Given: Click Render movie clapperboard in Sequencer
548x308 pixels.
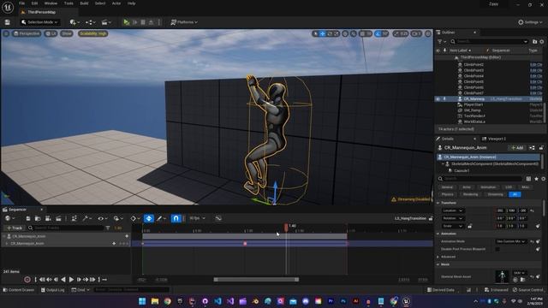Looking at the screenshot, I should click(58, 218).
